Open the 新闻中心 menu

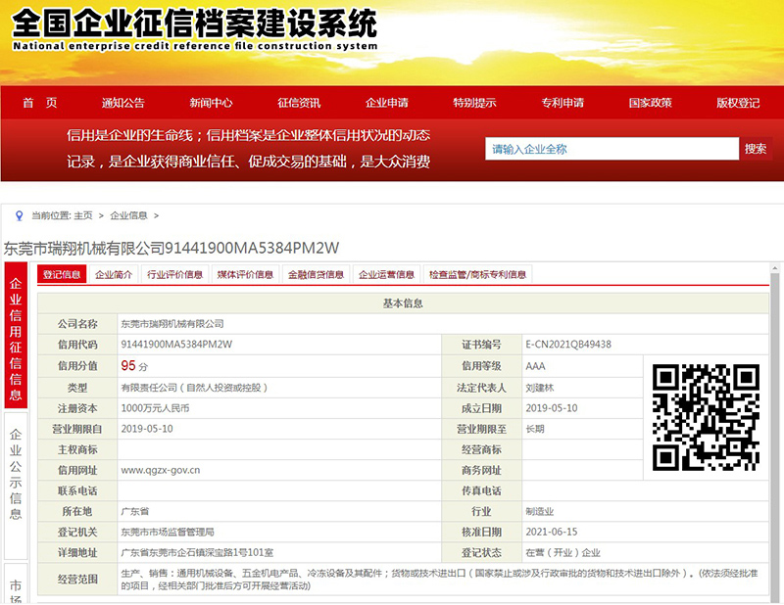[x=211, y=103]
